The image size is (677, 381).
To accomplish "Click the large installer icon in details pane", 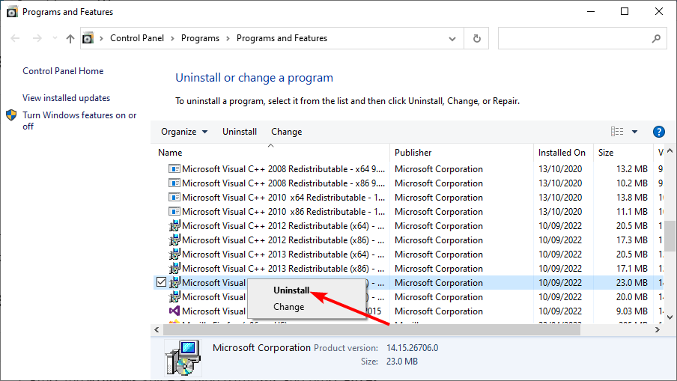I will tap(183, 358).
